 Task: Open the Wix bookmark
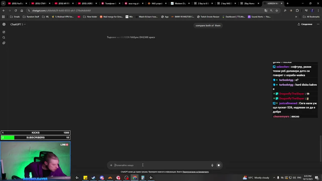tap(129, 17)
